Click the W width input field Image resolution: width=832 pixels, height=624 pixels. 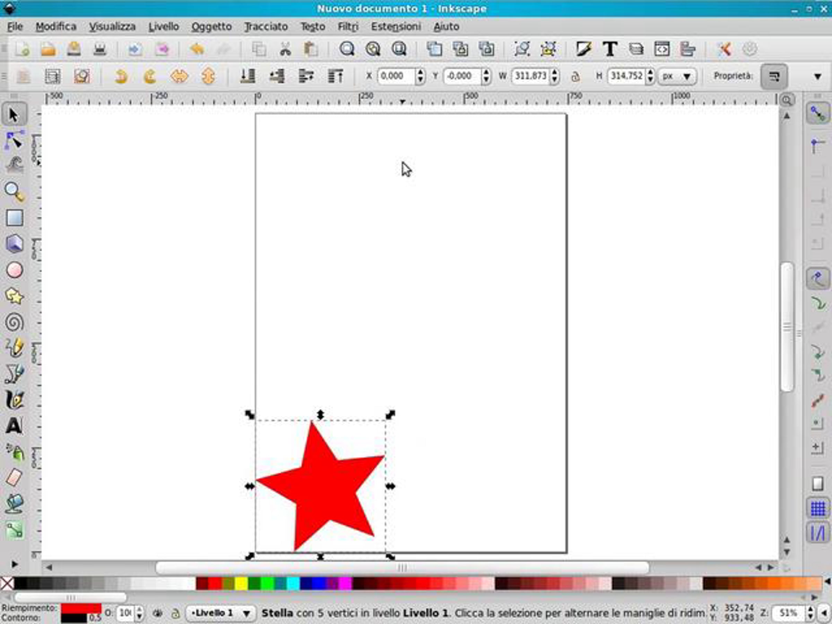pyautogui.click(x=530, y=76)
